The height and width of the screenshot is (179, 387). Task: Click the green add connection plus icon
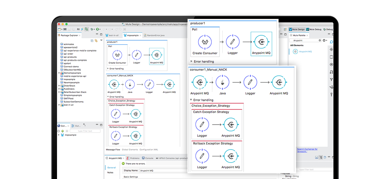(x=63, y=131)
